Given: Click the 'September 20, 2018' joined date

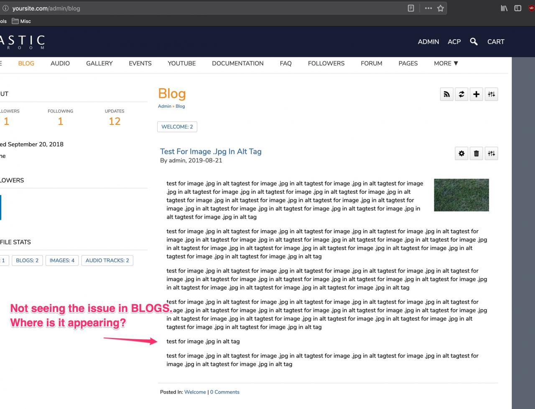Looking at the screenshot, I should pos(36,144).
